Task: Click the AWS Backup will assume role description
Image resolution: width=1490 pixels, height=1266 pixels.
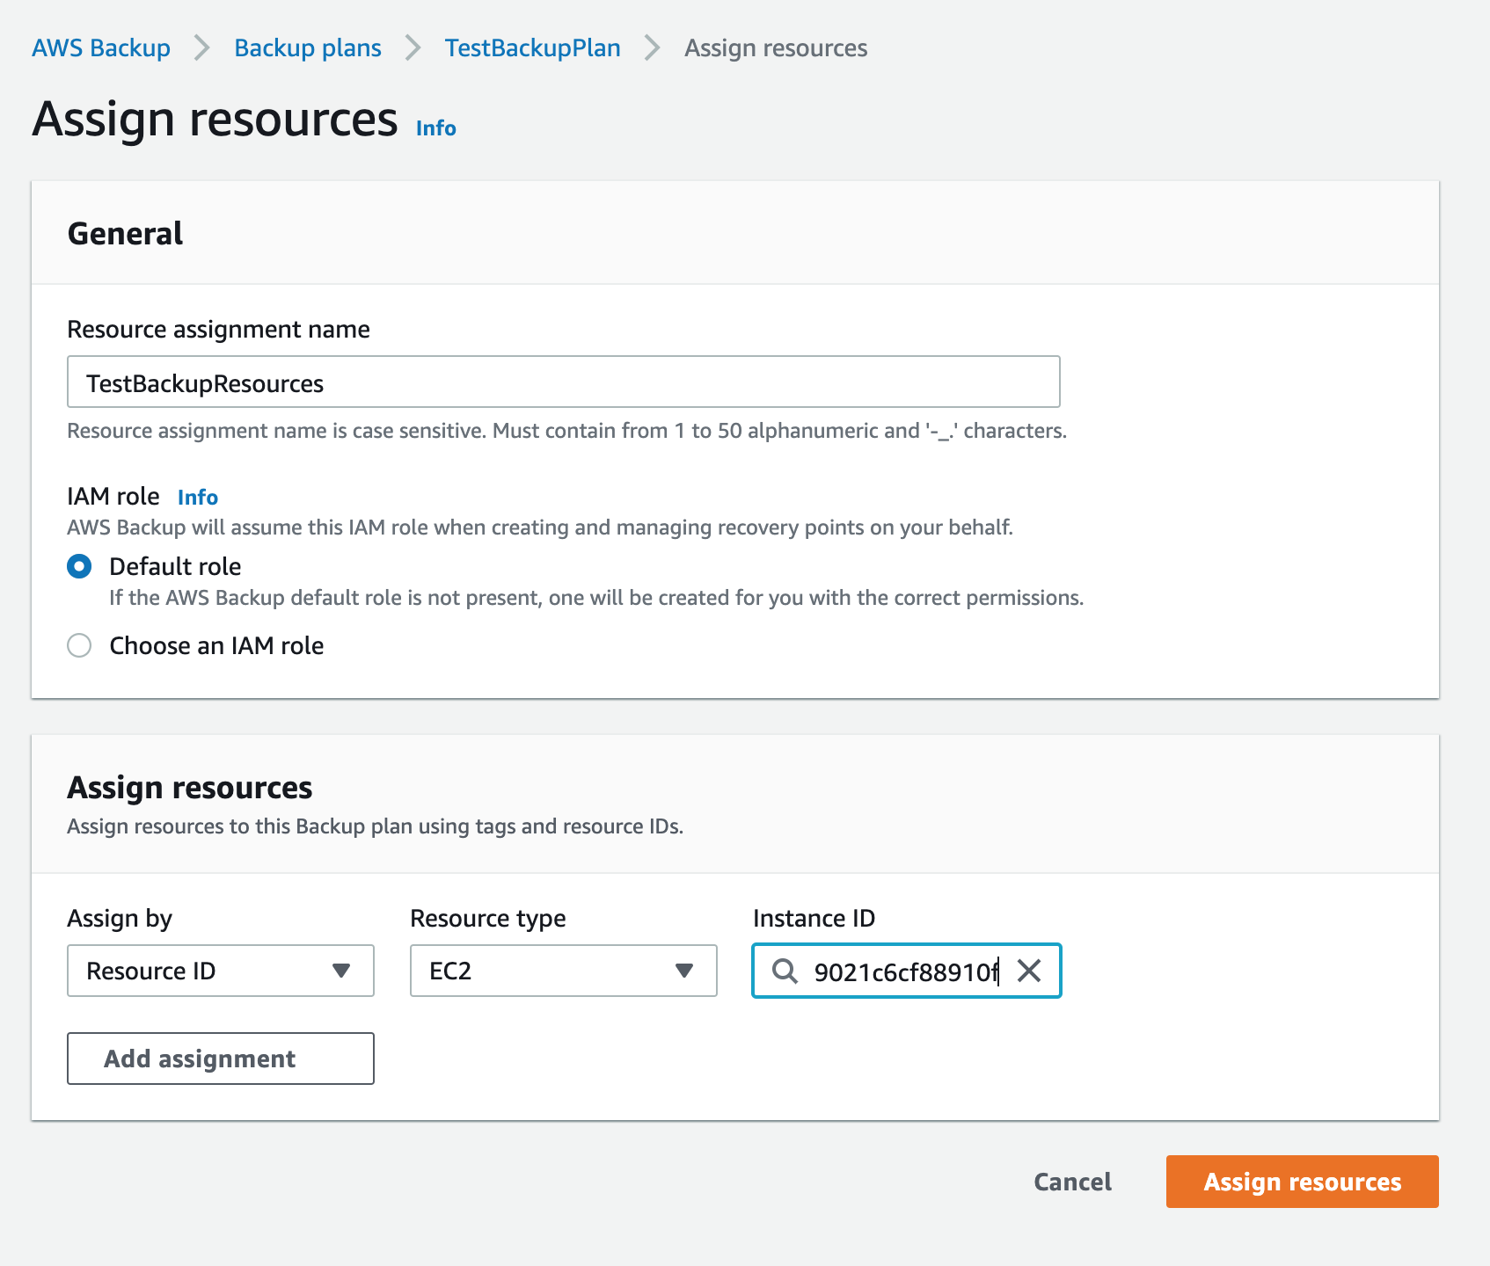Action: tap(540, 527)
